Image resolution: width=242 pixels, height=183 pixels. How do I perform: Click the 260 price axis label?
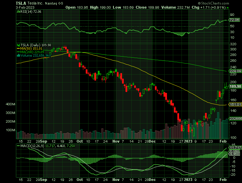[x=233, y=60]
